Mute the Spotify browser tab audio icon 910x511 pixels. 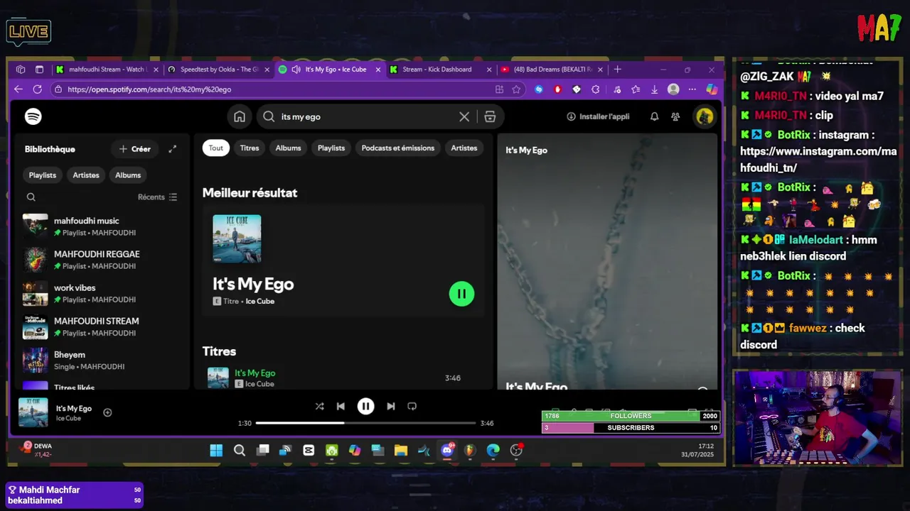pos(295,70)
